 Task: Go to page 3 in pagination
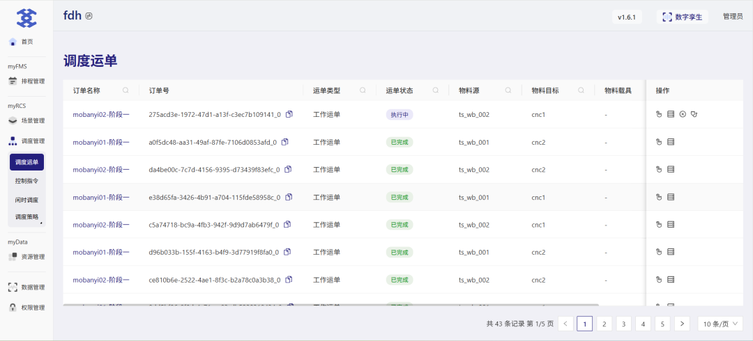point(623,324)
